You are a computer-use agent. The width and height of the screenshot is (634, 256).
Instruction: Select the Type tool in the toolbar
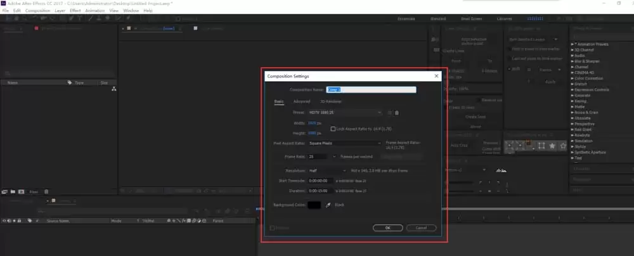point(80,18)
